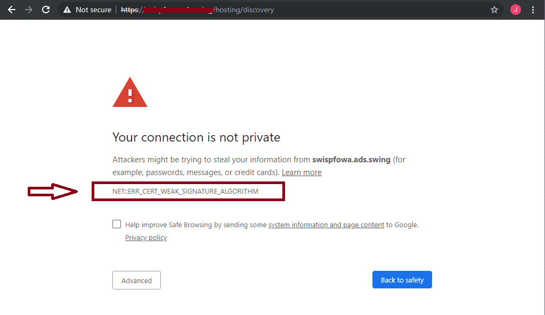Expand the Advanced options

click(x=136, y=280)
